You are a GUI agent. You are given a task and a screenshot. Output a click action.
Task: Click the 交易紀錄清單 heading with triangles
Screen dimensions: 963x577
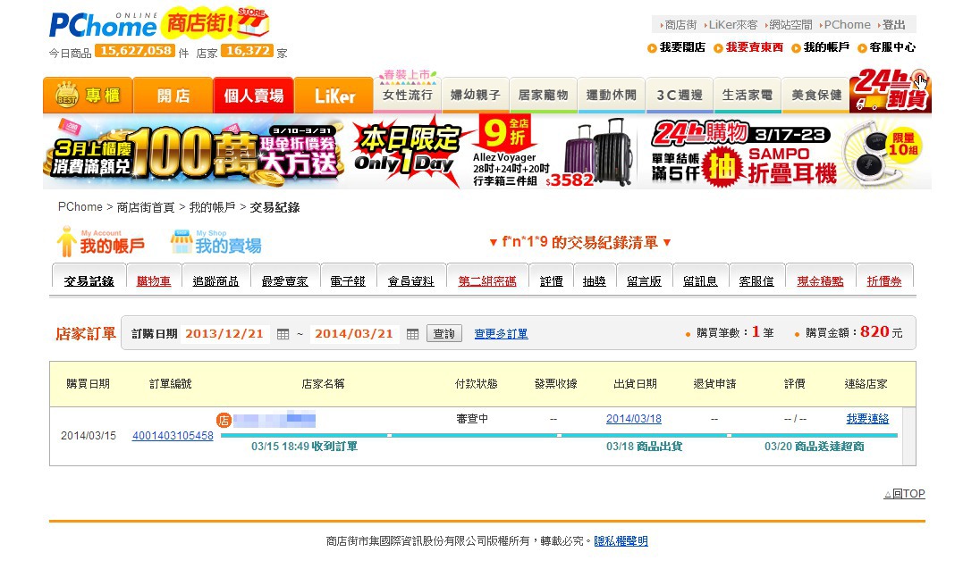coord(579,242)
